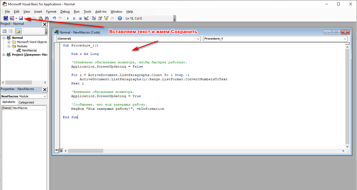Click the MsgBox code line

click(118, 109)
